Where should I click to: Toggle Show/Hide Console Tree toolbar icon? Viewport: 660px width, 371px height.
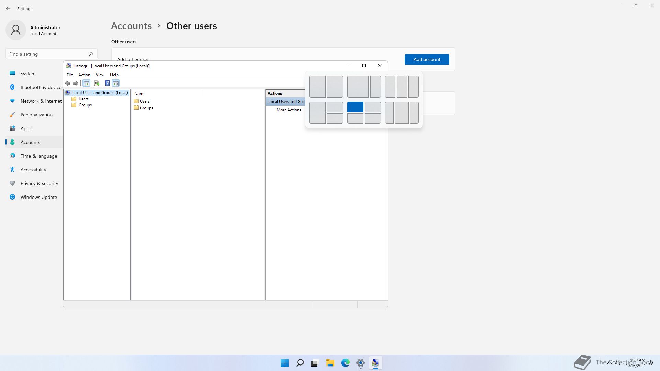coord(87,83)
